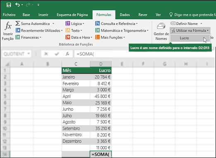216x158 pixels.
Task: Open the Texto functions menu
Action: coord(74,30)
